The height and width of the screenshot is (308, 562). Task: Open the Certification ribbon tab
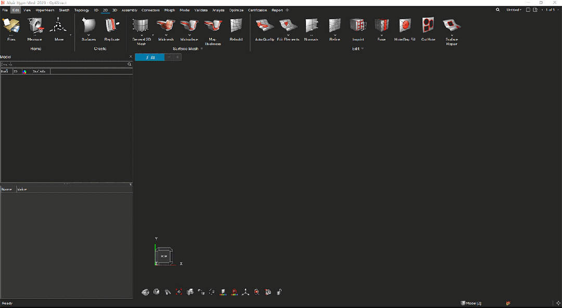click(258, 10)
